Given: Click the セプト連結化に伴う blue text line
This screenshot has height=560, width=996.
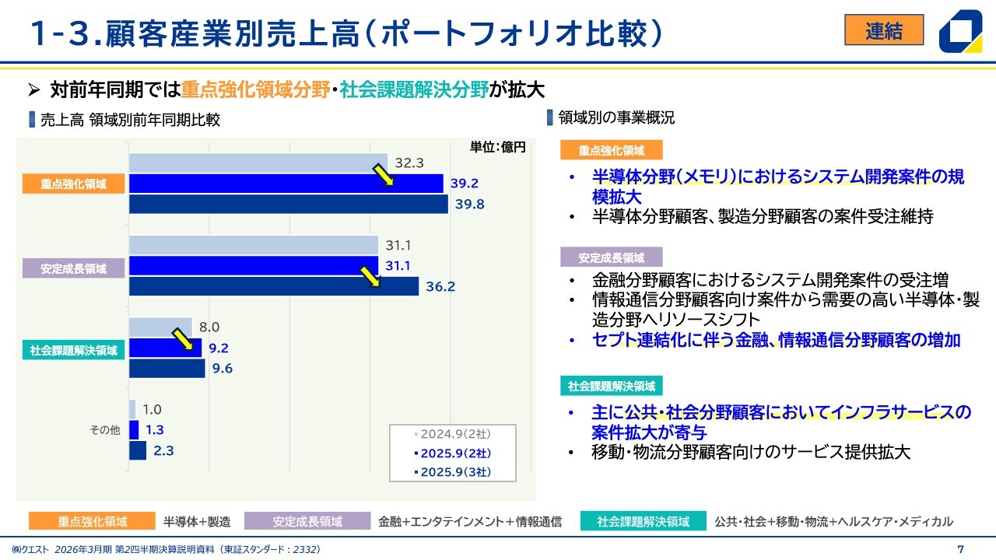Looking at the screenshot, I should tap(776, 340).
